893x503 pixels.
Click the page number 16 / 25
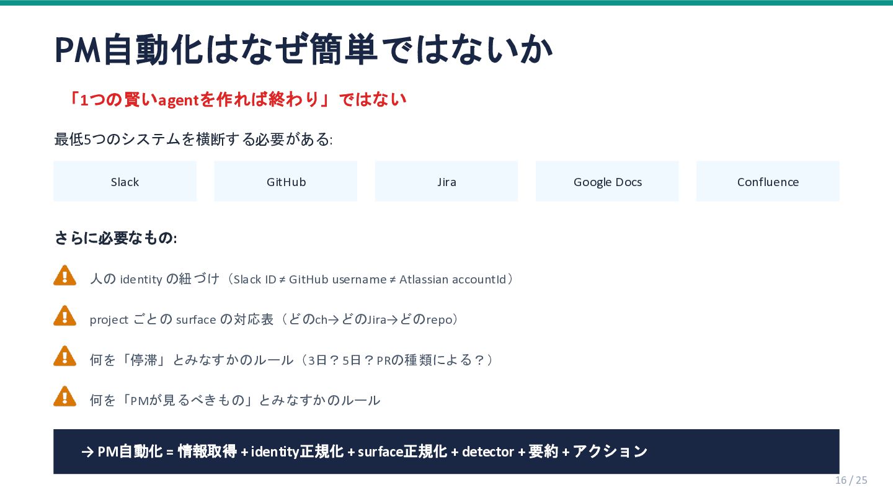pyautogui.click(x=851, y=480)
